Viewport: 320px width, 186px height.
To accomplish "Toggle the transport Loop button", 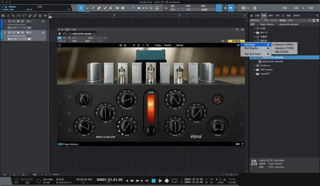I will click(x=174, y=181).
